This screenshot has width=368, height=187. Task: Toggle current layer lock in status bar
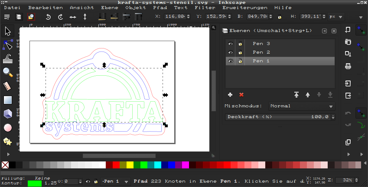(x=96, y=181)
